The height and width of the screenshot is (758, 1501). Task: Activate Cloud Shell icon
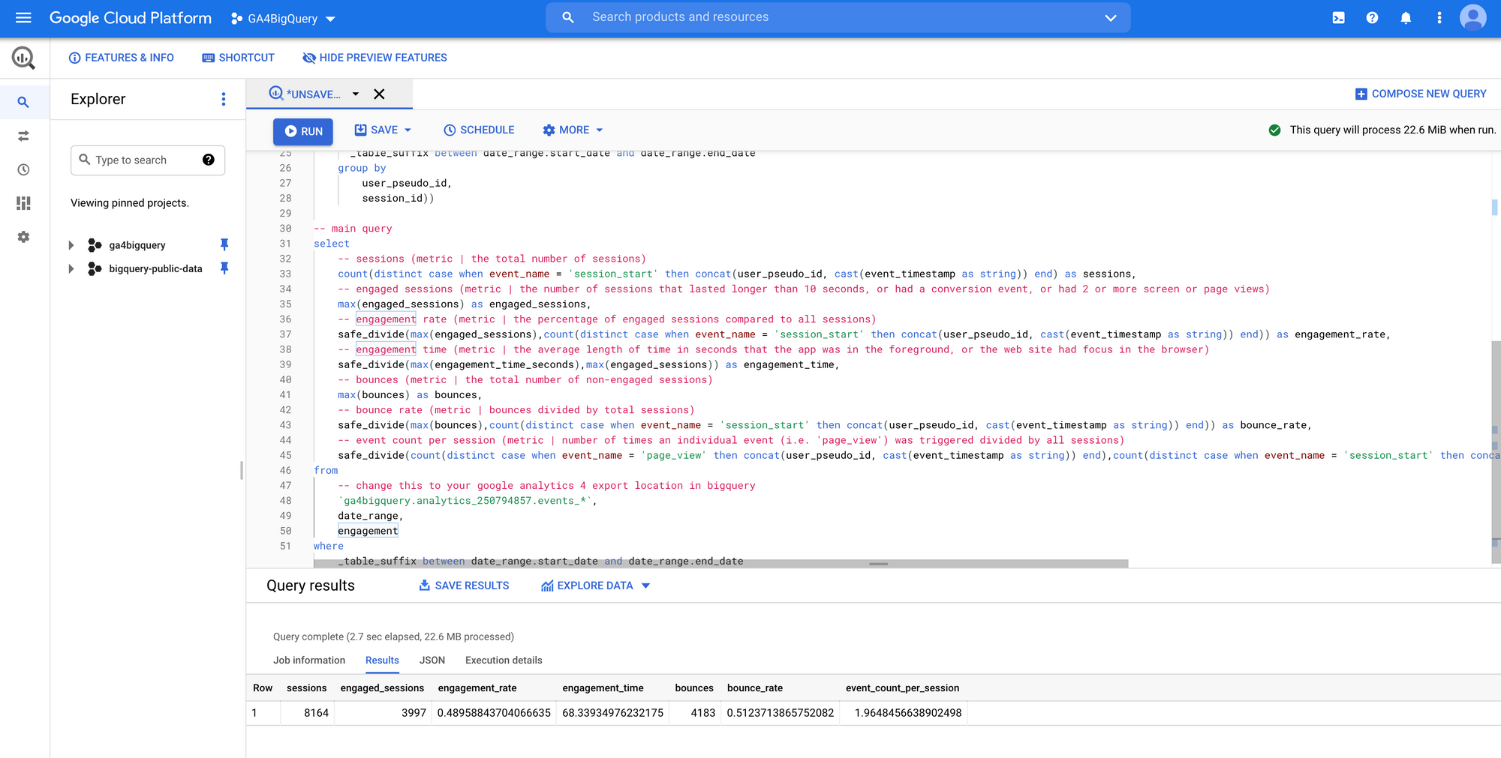point(1338,18)
